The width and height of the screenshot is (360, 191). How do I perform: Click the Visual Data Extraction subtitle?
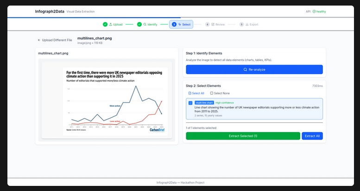click(x=81, y=12)
